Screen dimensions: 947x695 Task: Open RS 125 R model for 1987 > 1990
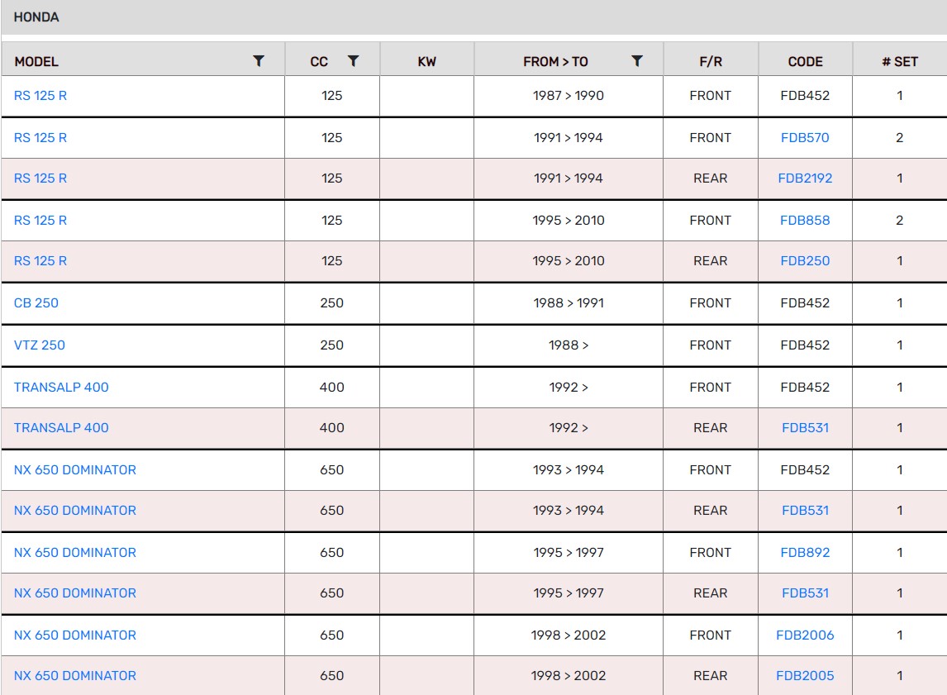pos(40,96)
